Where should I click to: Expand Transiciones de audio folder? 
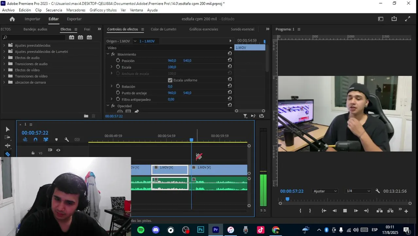pos(4,64)
